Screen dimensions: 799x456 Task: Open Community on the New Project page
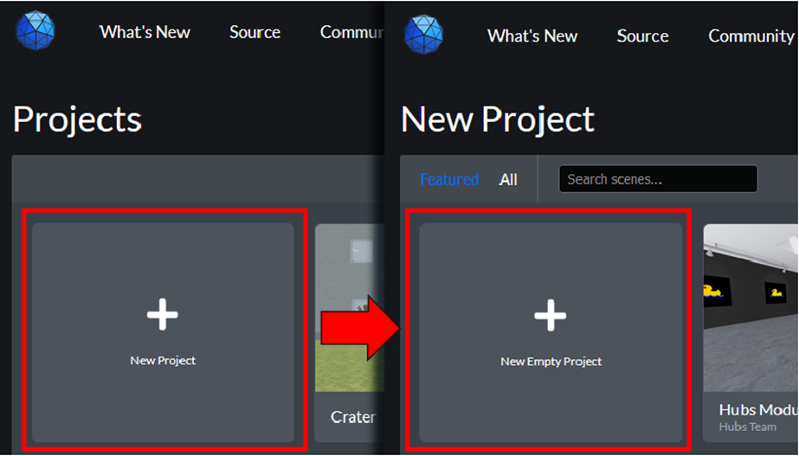[x=751, y=36]
